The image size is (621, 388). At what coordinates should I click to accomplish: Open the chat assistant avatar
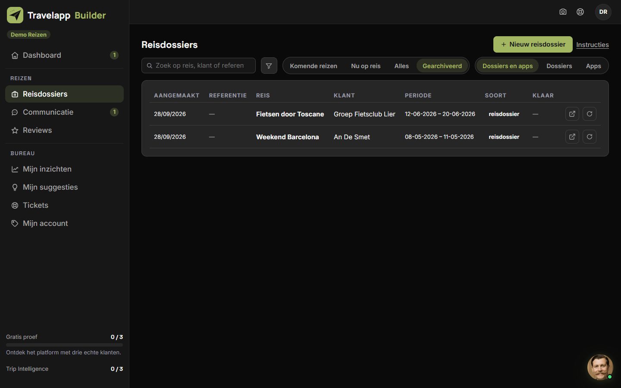pyautogui.click(x=600, y=367)
